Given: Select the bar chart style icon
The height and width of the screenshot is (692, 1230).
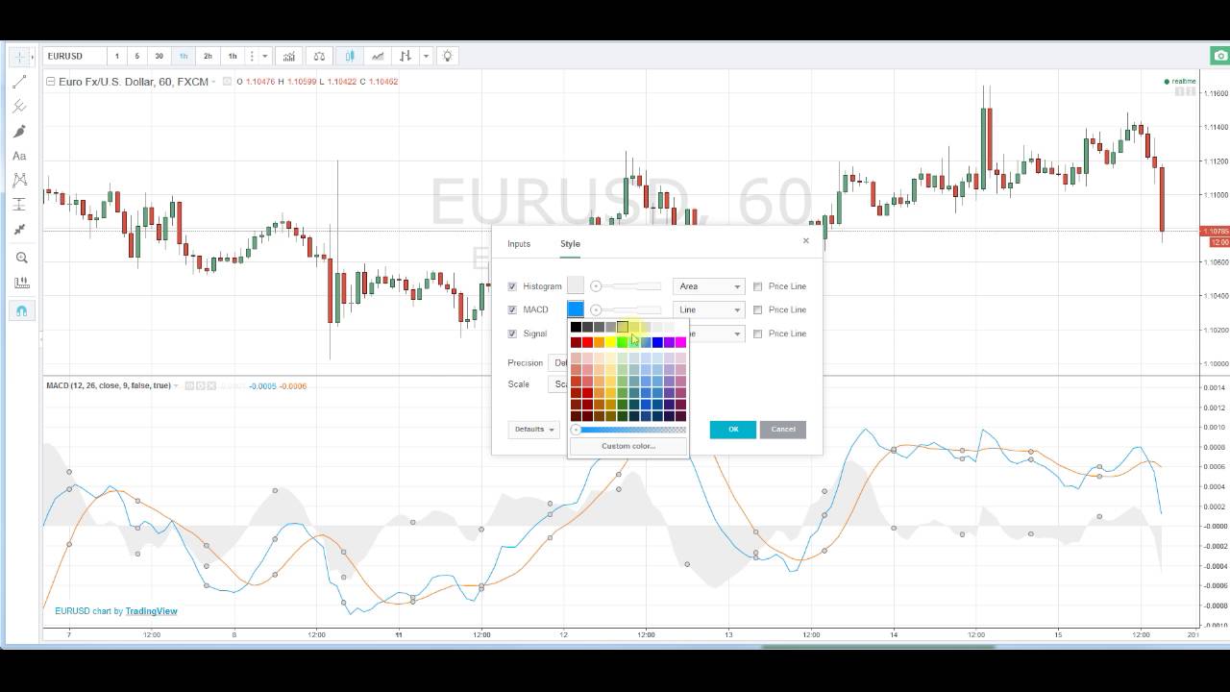Looking at the screenshot, I should pos(406,56).
